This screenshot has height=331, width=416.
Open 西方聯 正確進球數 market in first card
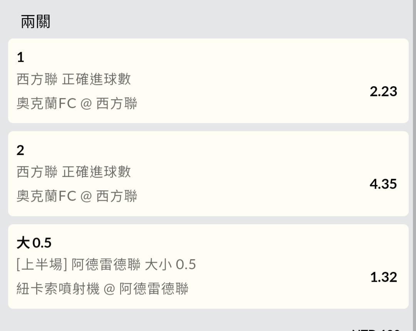click(x=74, y=80)
